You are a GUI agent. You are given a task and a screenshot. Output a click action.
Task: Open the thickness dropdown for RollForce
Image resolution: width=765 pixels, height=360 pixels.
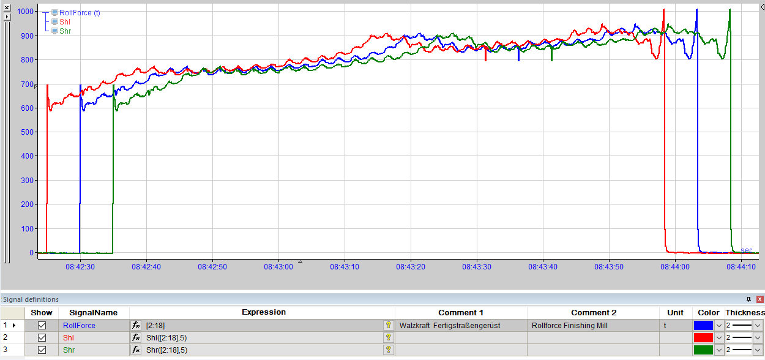coord(758,326)
